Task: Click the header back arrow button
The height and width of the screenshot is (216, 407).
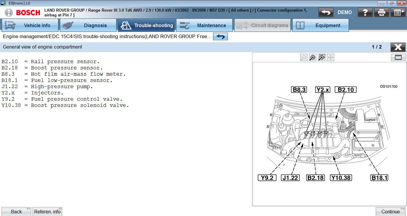Action: click(x=326, y=13)
